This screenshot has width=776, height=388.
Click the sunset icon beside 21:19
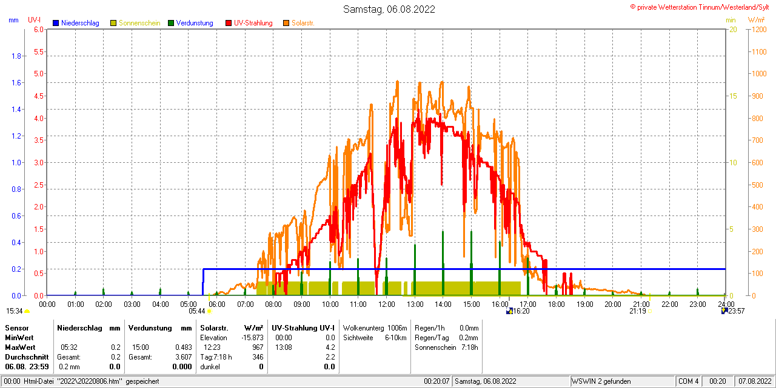(650, 311)
